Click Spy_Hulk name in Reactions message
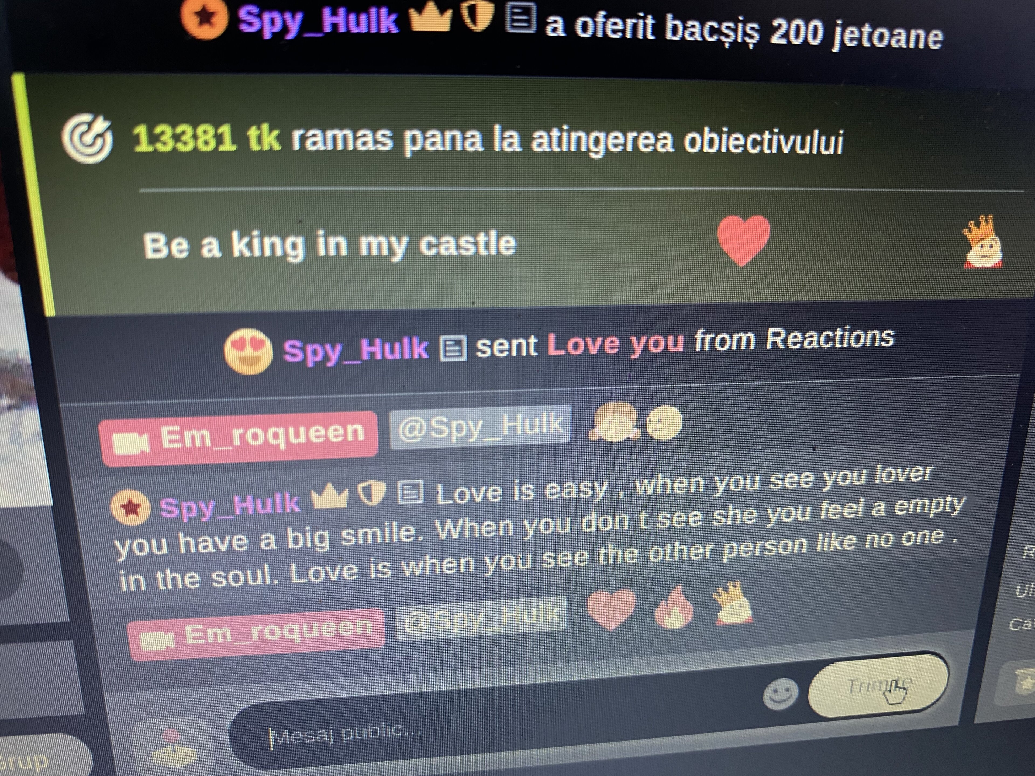The height and width of the screenshot is (776, 1035). (356, 349)
